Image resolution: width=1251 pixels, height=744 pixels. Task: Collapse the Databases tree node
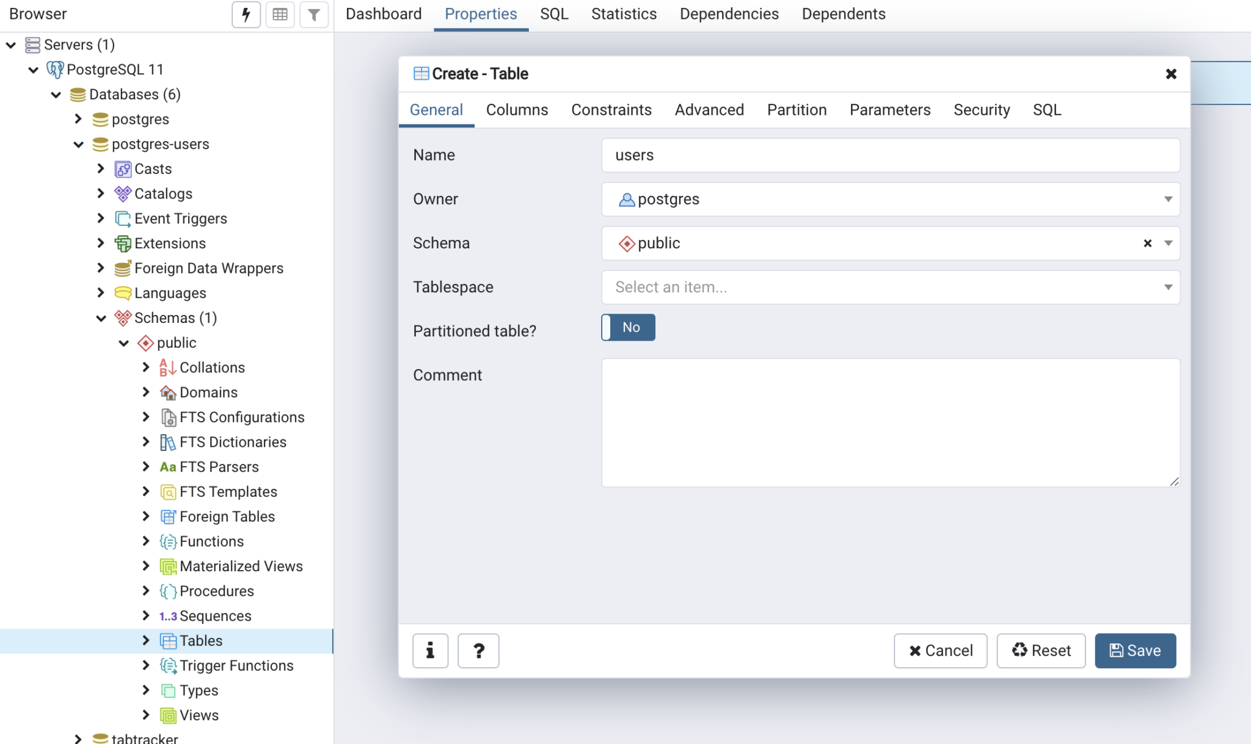click(x=56, y=94)
